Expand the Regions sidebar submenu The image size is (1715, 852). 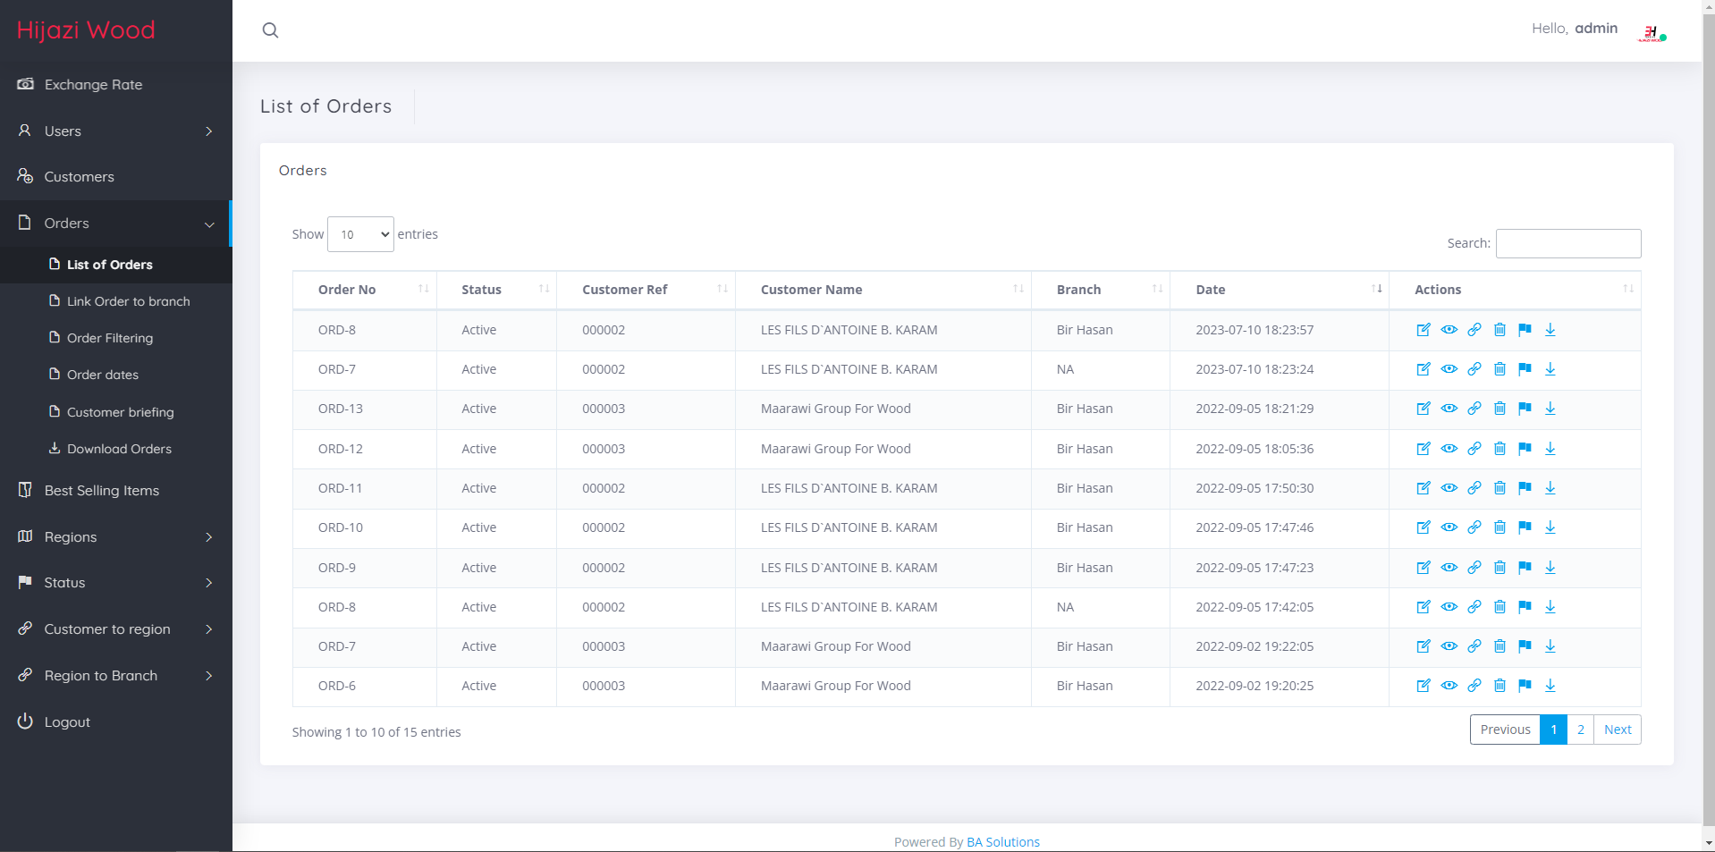pos(116,537)
